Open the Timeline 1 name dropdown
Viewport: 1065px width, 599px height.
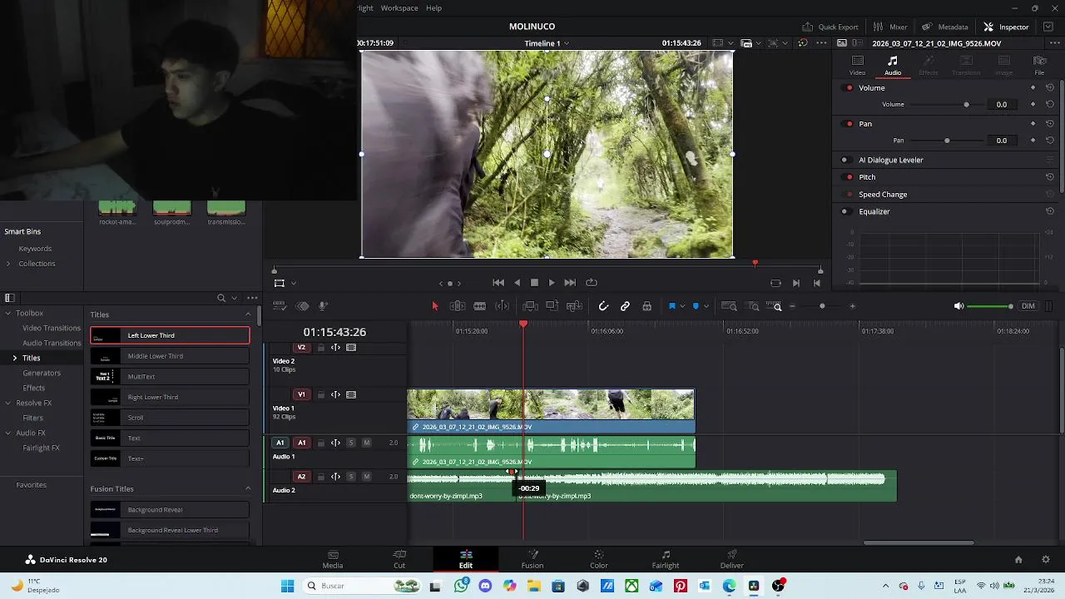pyautogui.click(x=567, y=43)
